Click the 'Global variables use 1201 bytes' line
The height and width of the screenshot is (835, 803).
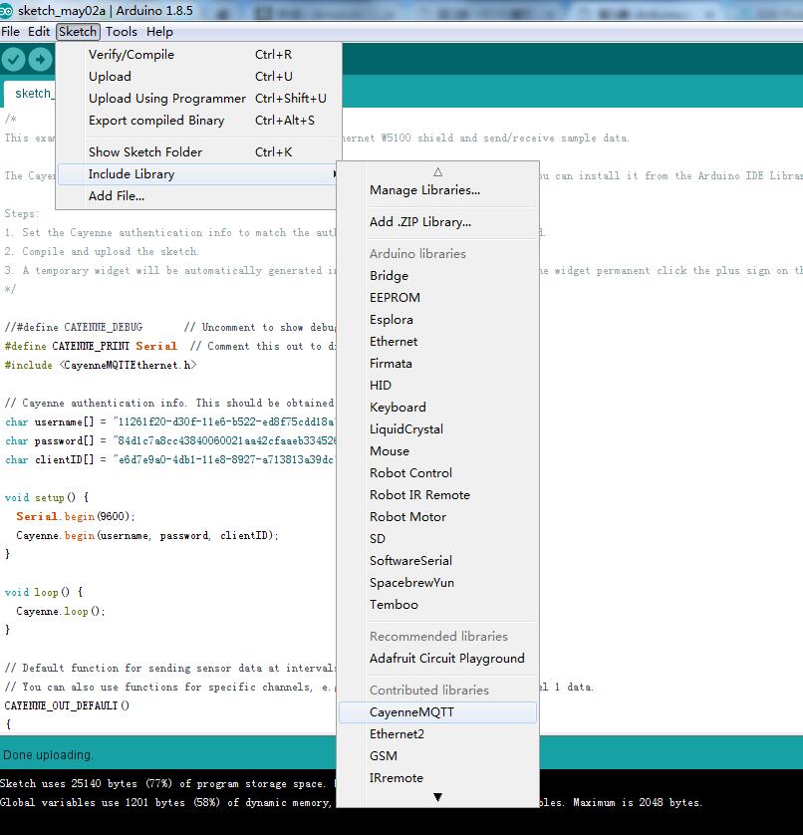[x=166, y=802]
